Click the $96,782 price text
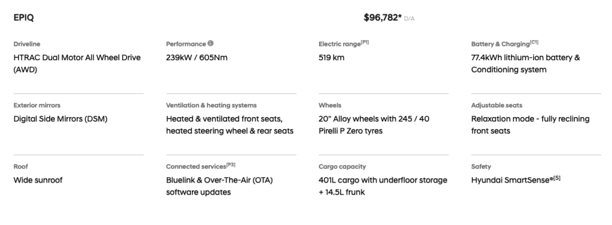This screenshot has height=225, width=612. (382, 17)
